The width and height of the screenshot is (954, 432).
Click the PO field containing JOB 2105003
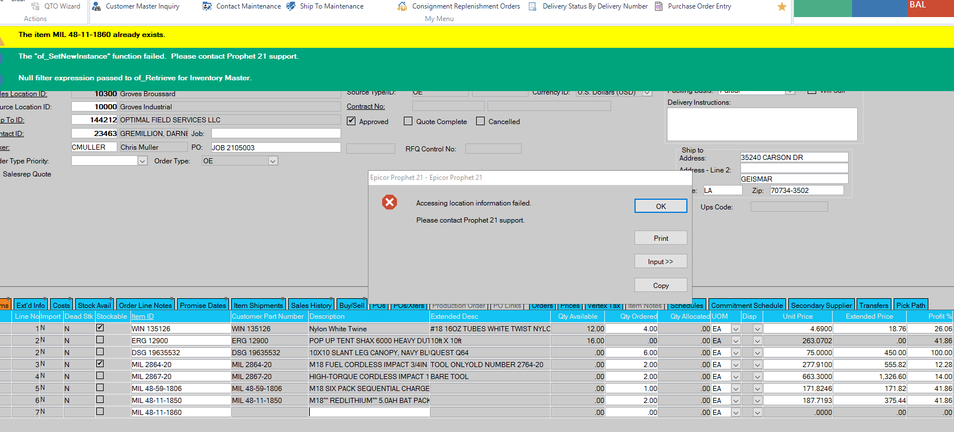pos(276,147)
